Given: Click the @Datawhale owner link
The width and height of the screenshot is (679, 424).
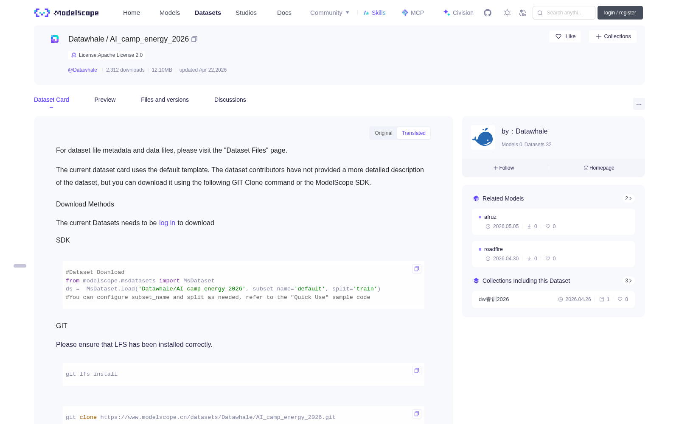Looking at the screenshot, I should [82, 70].
